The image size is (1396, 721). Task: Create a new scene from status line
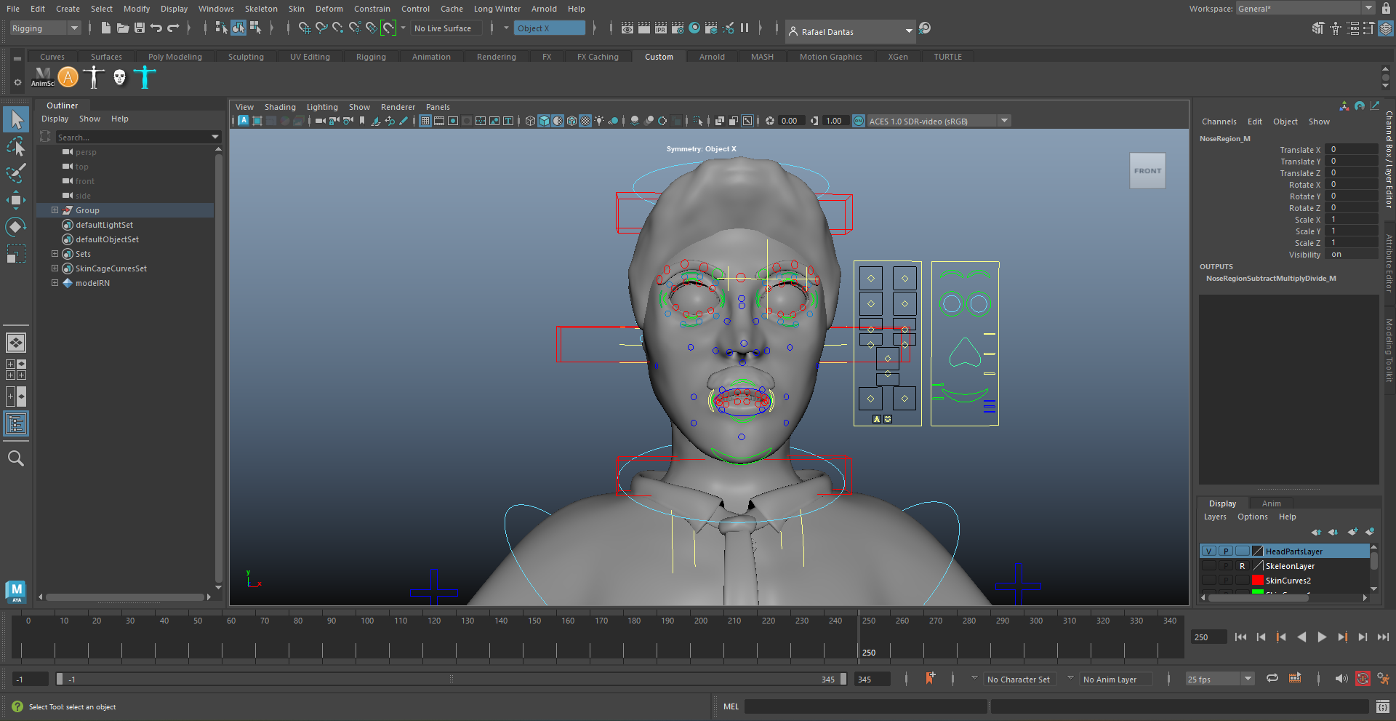click(x=105, y=28)
